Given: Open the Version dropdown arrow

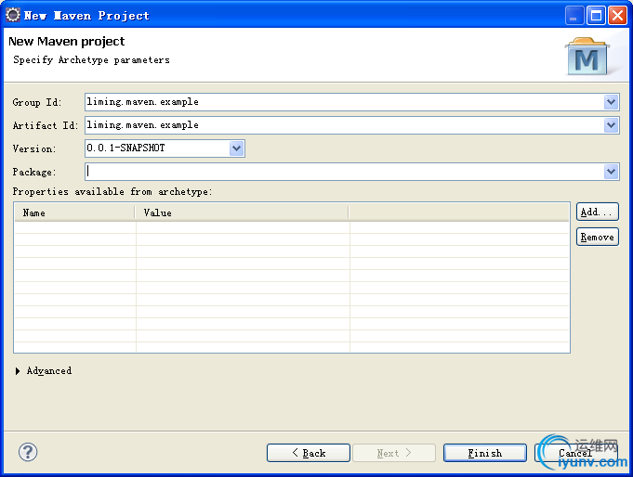Looking at the screenshot, I should coord(237,148).
